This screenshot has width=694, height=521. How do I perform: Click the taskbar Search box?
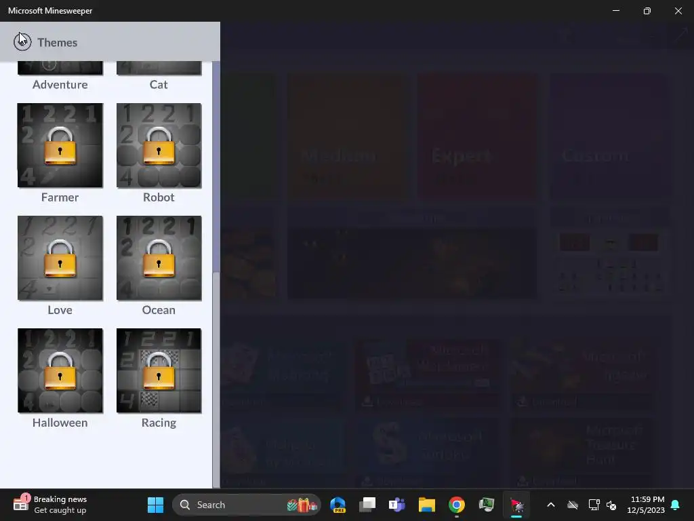coord(246,505)
